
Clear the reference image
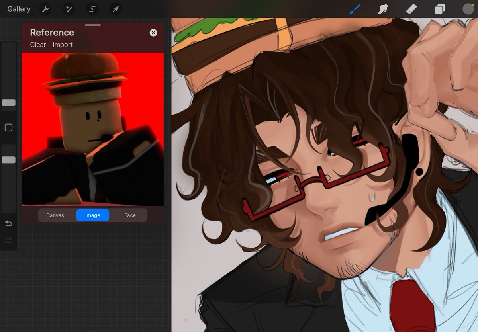tap(38, 45)
